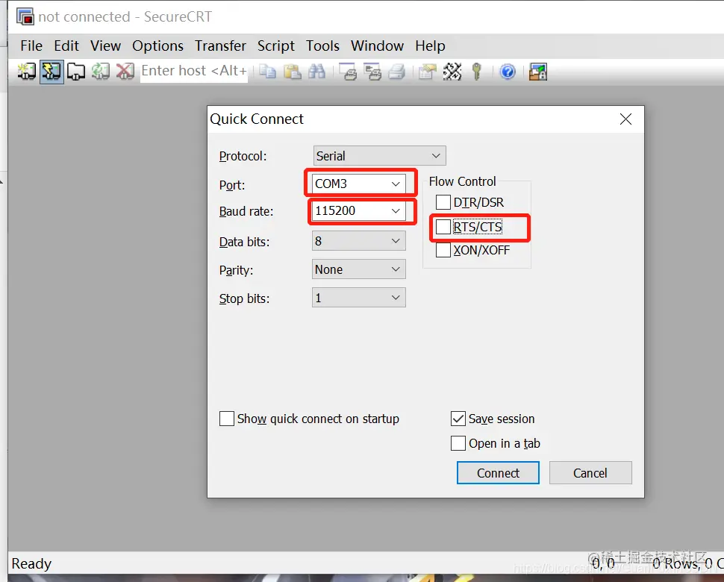Open the Help menu

430,46
